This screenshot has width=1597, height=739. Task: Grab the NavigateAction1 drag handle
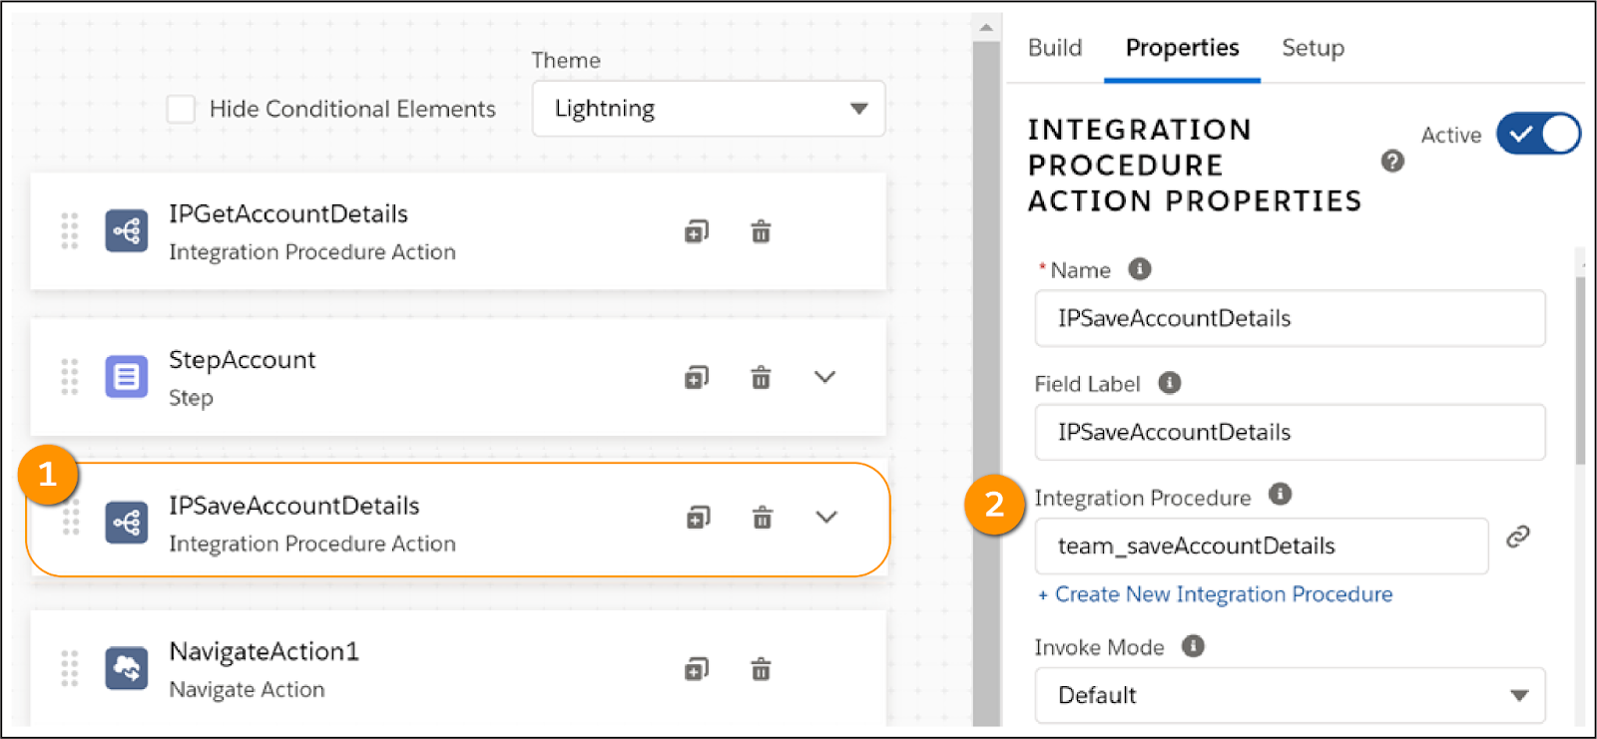click(x=70, y=668)
